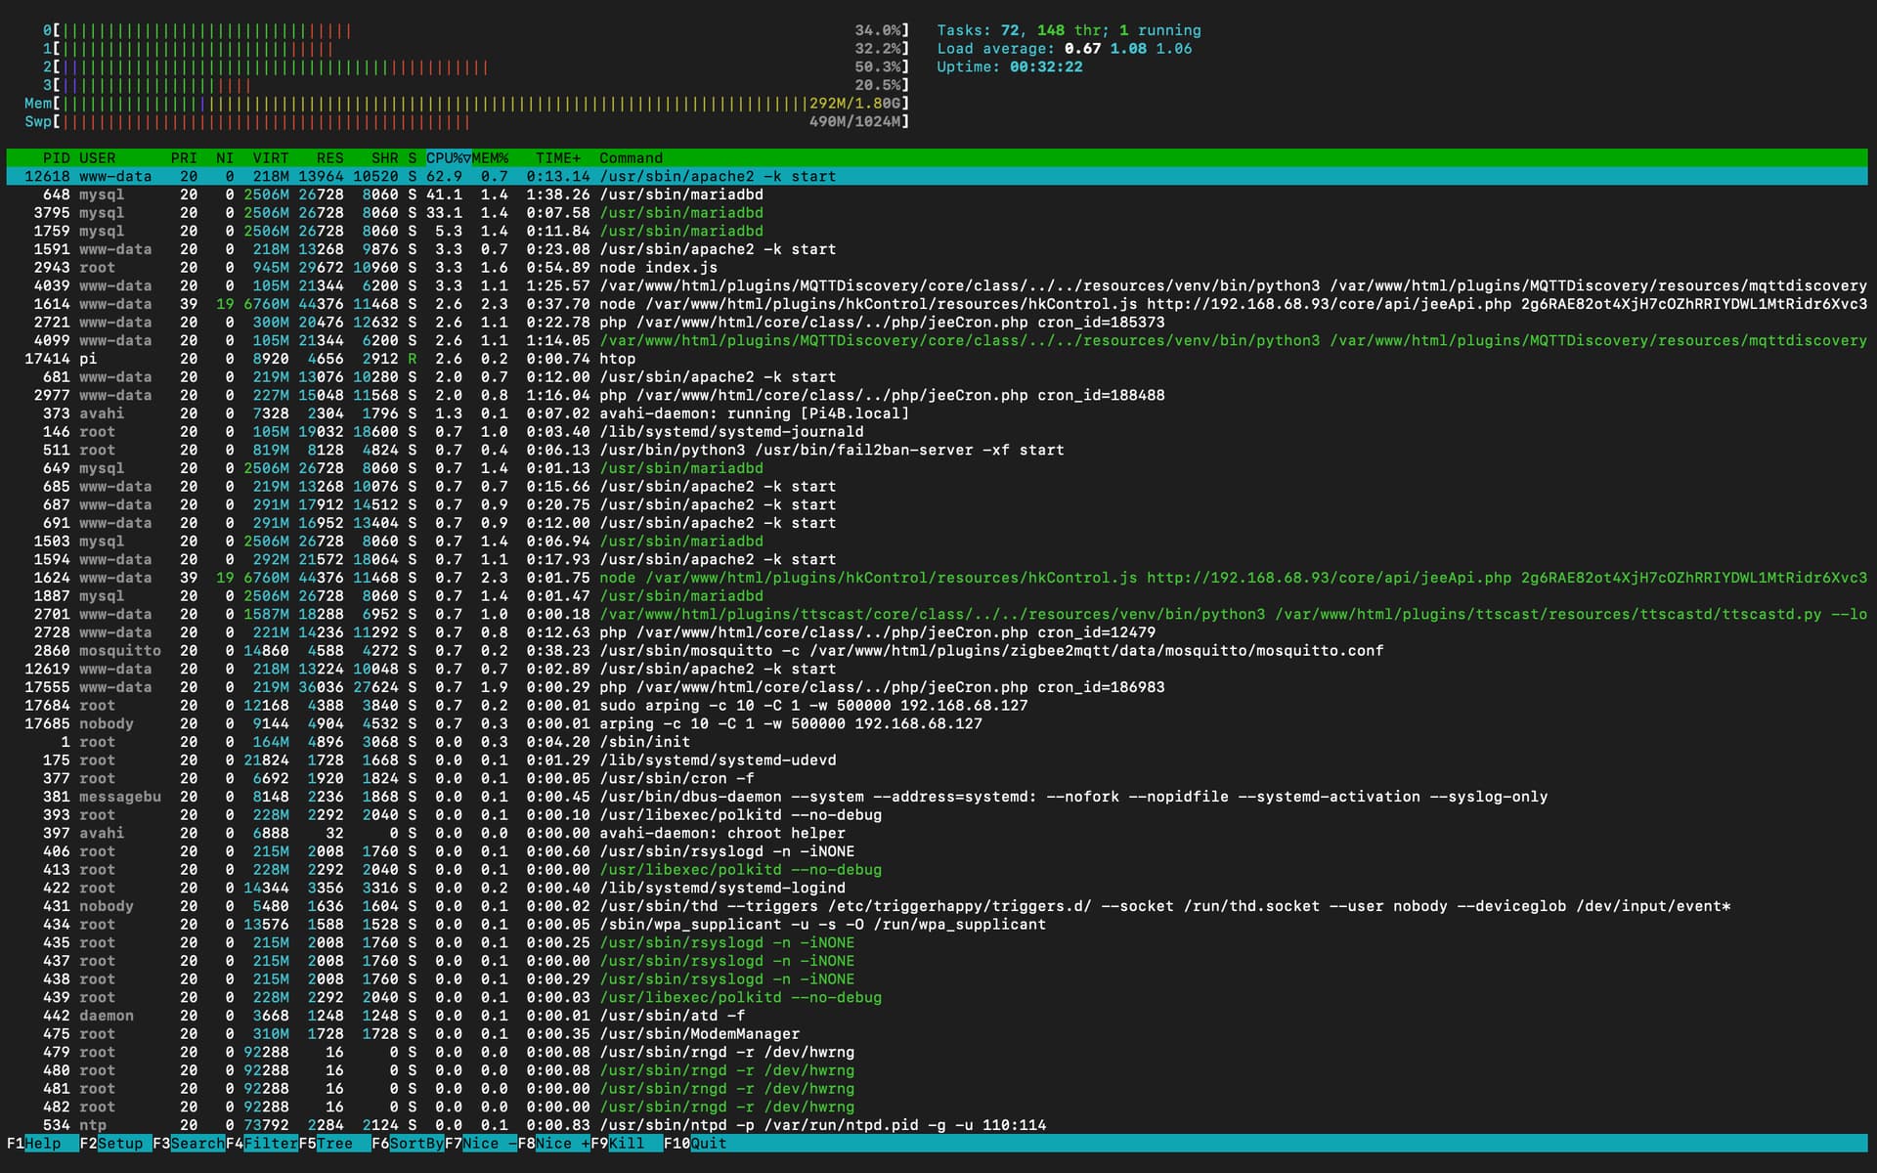1877x1173 pixels.
Task: Open F6 SortBy options
Action: coord(415,1143)
